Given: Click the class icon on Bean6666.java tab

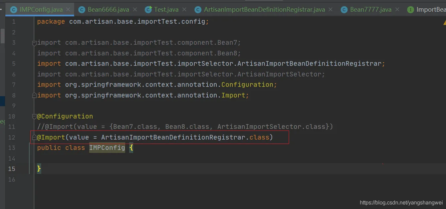Looking at the screenshot, I should pyautogui.click(x=82, y=10).
